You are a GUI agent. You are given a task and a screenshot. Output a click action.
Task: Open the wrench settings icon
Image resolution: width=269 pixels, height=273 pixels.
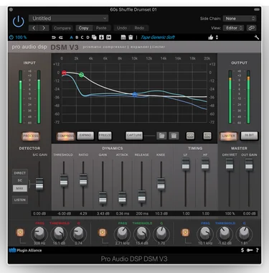pos(257,37)
